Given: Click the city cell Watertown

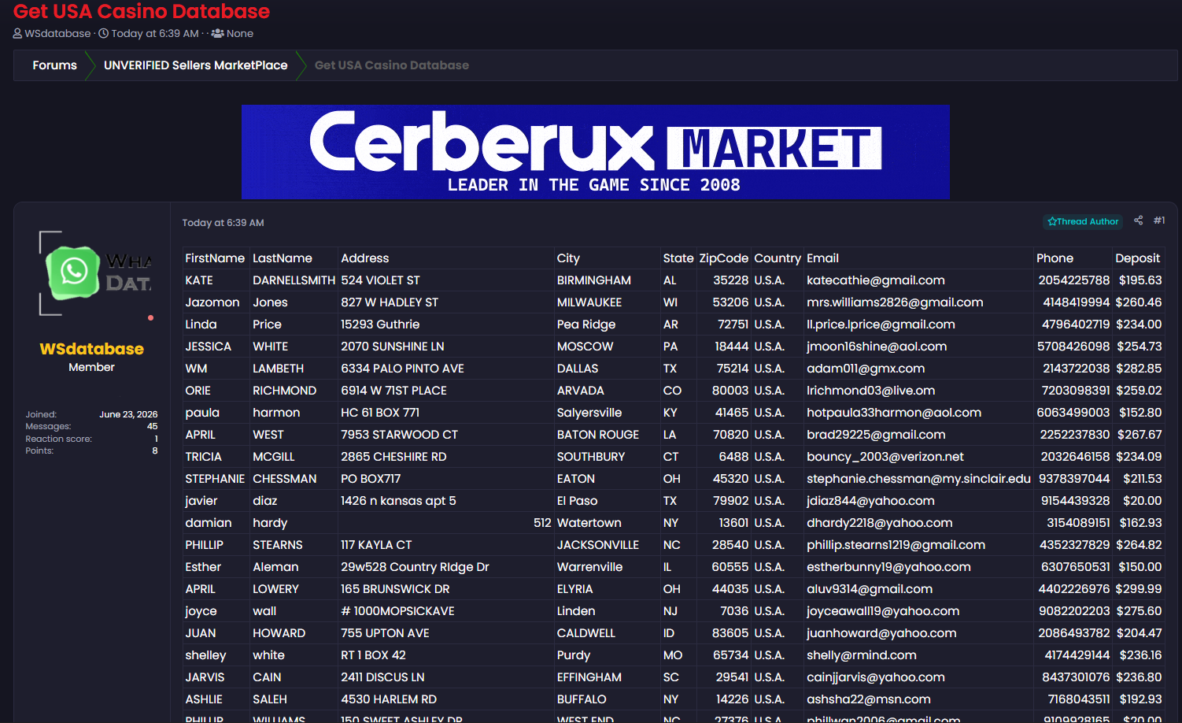Looking at the screenshot, I should point(589,523).
